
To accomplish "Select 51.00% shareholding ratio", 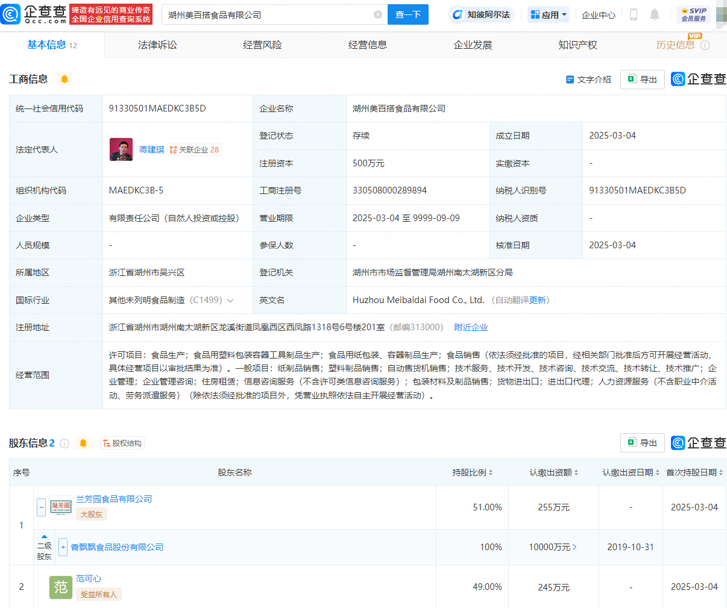I will 487,507.
